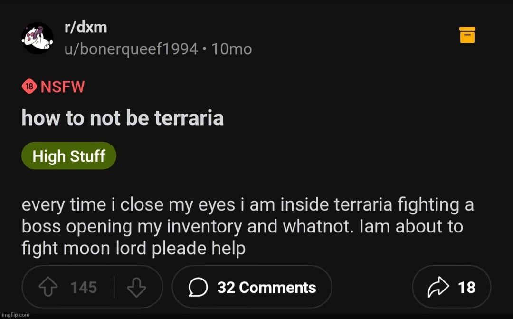Click the first line of the post body
Screen dimensions: 513x319
click(x=247, y=205)
